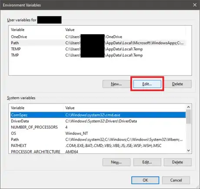Select the user Path variable row

[98, 43]
